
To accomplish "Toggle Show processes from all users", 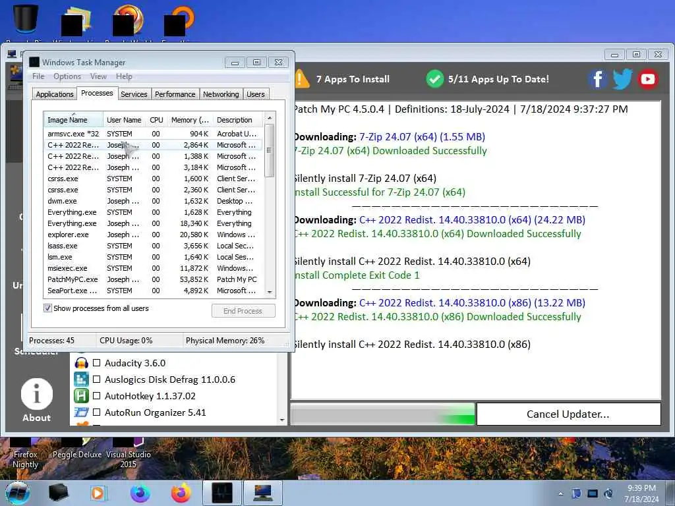I will tap(47, 308).
